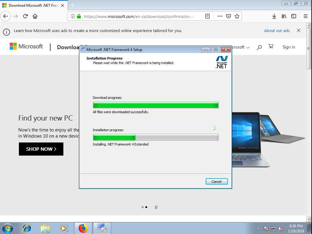Click page scrollbar up arrow
Image resolution: width=312 pixels, height=234 pixels.
309,25
